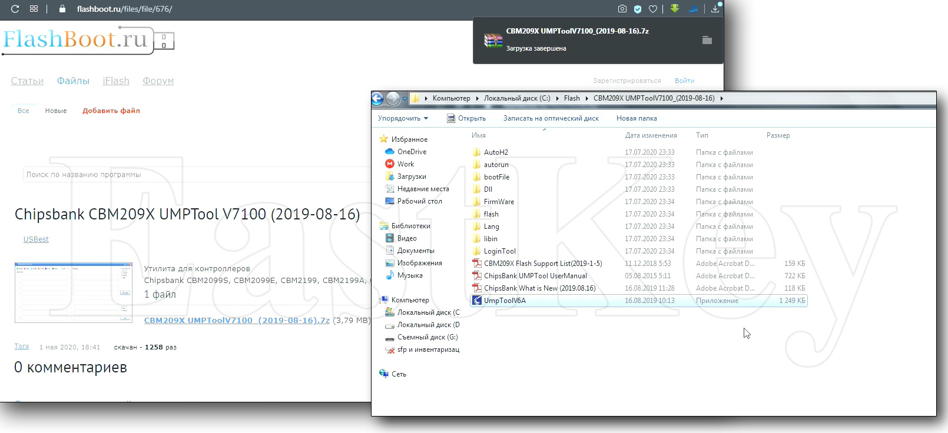This screenshot has width=948, height=433.
Task: Click the FlashBoot.ru logo
Action: (x=88, y=40)
